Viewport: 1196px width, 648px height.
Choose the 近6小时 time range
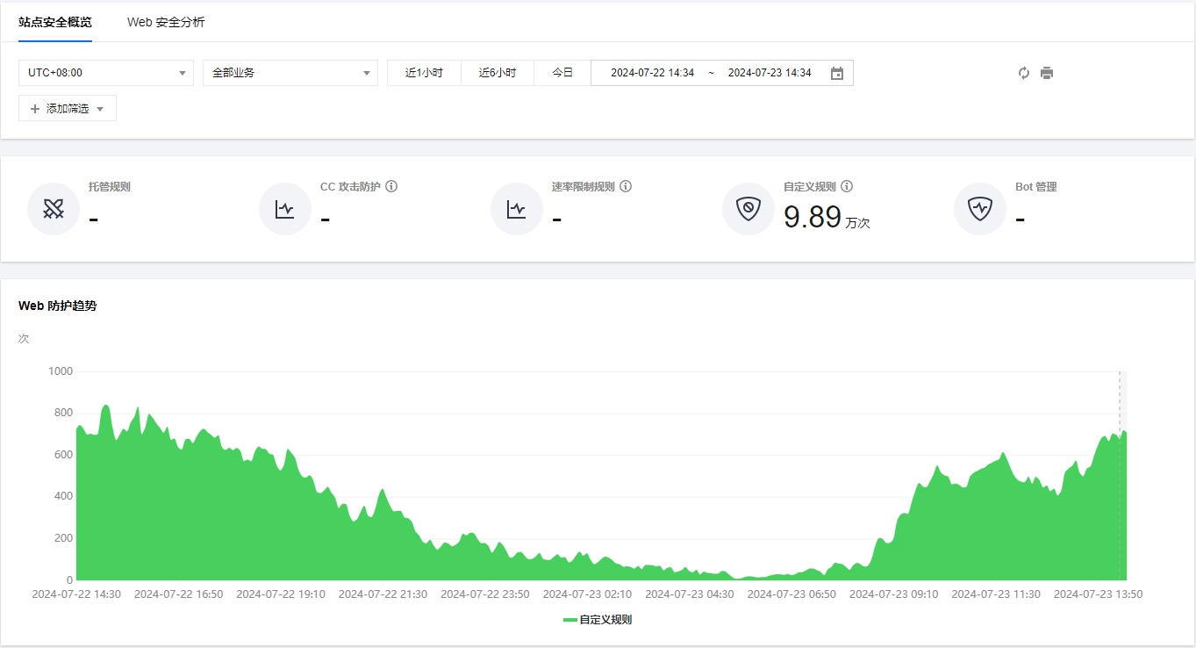click(498, 73)
